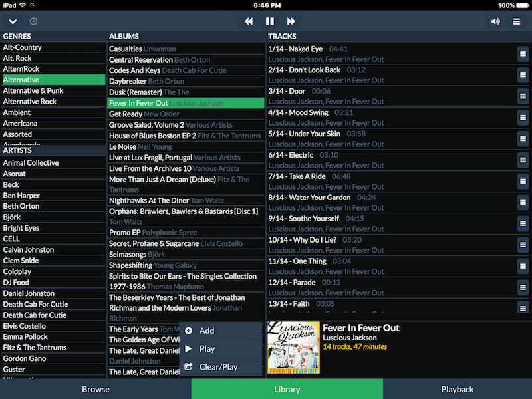
Task: Open track menu for Naked Eye
Action: (x=523, y=54)
